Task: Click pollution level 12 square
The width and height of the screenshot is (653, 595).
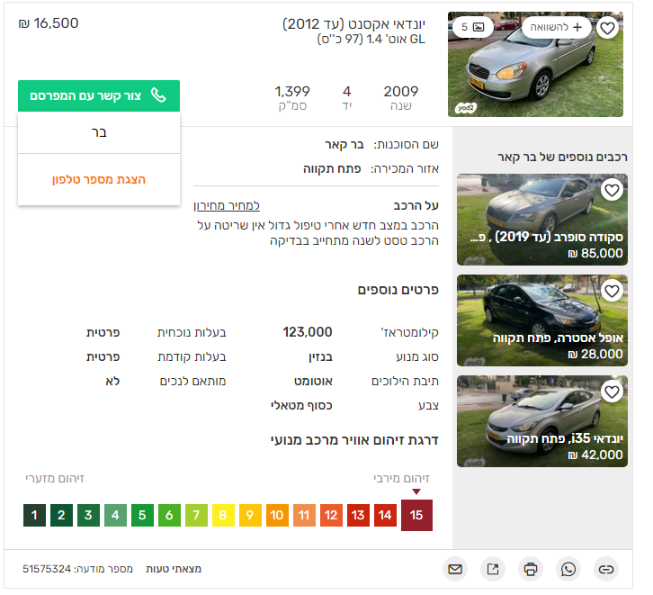Action: pos(331,516)
